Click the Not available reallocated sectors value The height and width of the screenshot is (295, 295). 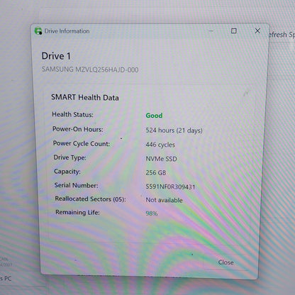point(164,200)
